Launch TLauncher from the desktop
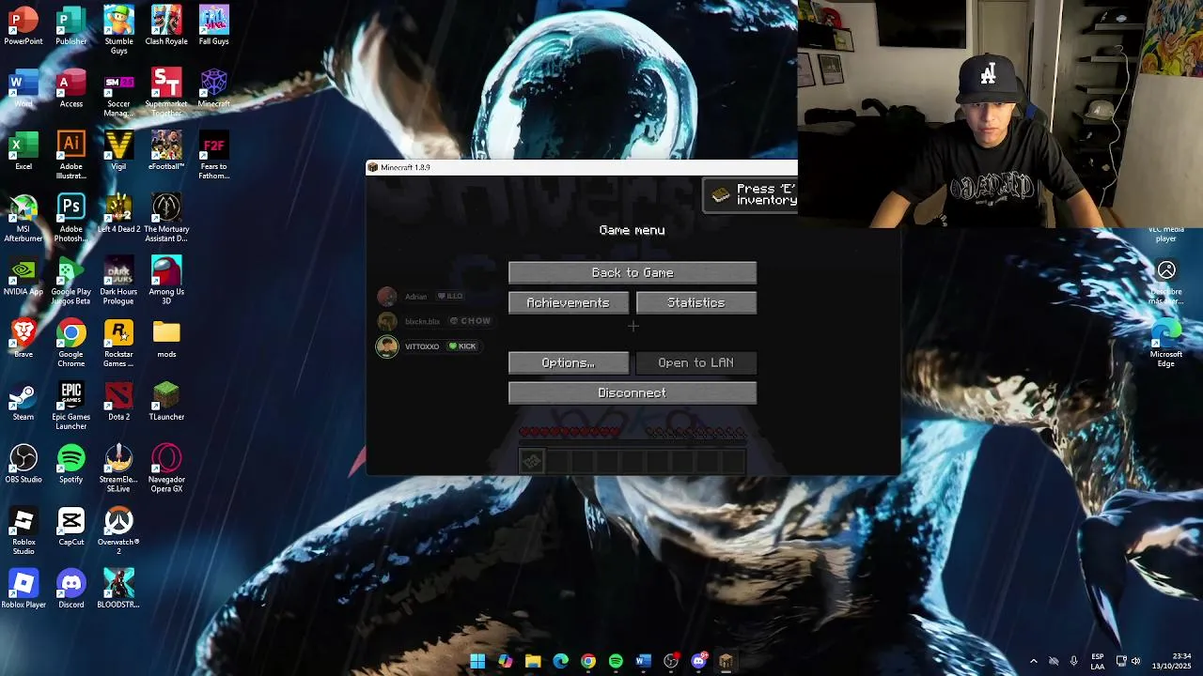The image size is (1203, 676). [x=166, y=402]
